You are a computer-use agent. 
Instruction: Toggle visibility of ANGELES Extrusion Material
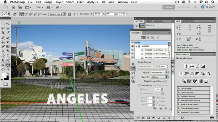point(133,57)
